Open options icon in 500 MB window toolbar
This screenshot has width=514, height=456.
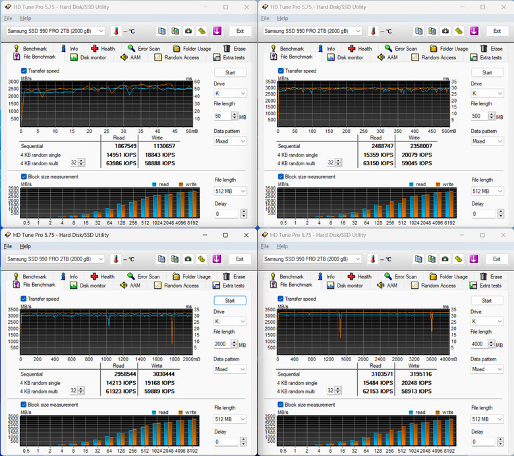459,31
